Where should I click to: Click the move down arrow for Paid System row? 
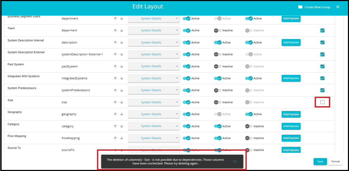(x=122, y=66)
